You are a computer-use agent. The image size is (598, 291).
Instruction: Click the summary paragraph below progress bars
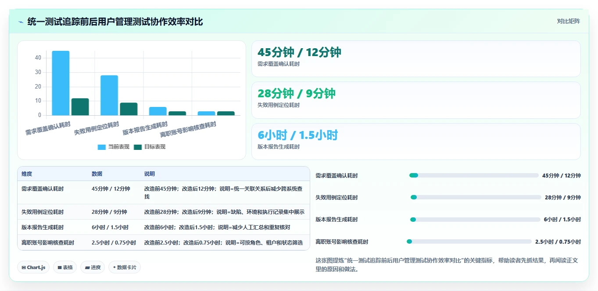(447, 265)
